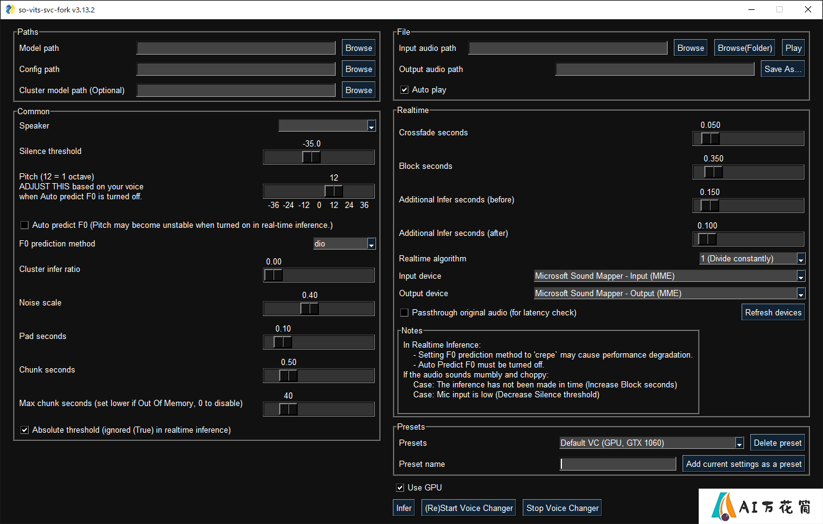823x524 pixels.
Task: Click the Preset name input field
Action: coord(618,464)
